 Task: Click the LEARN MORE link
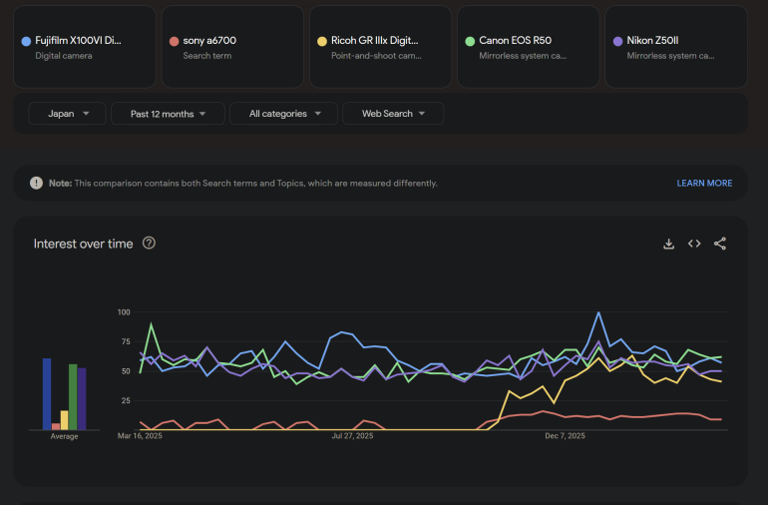pos(704,184)
